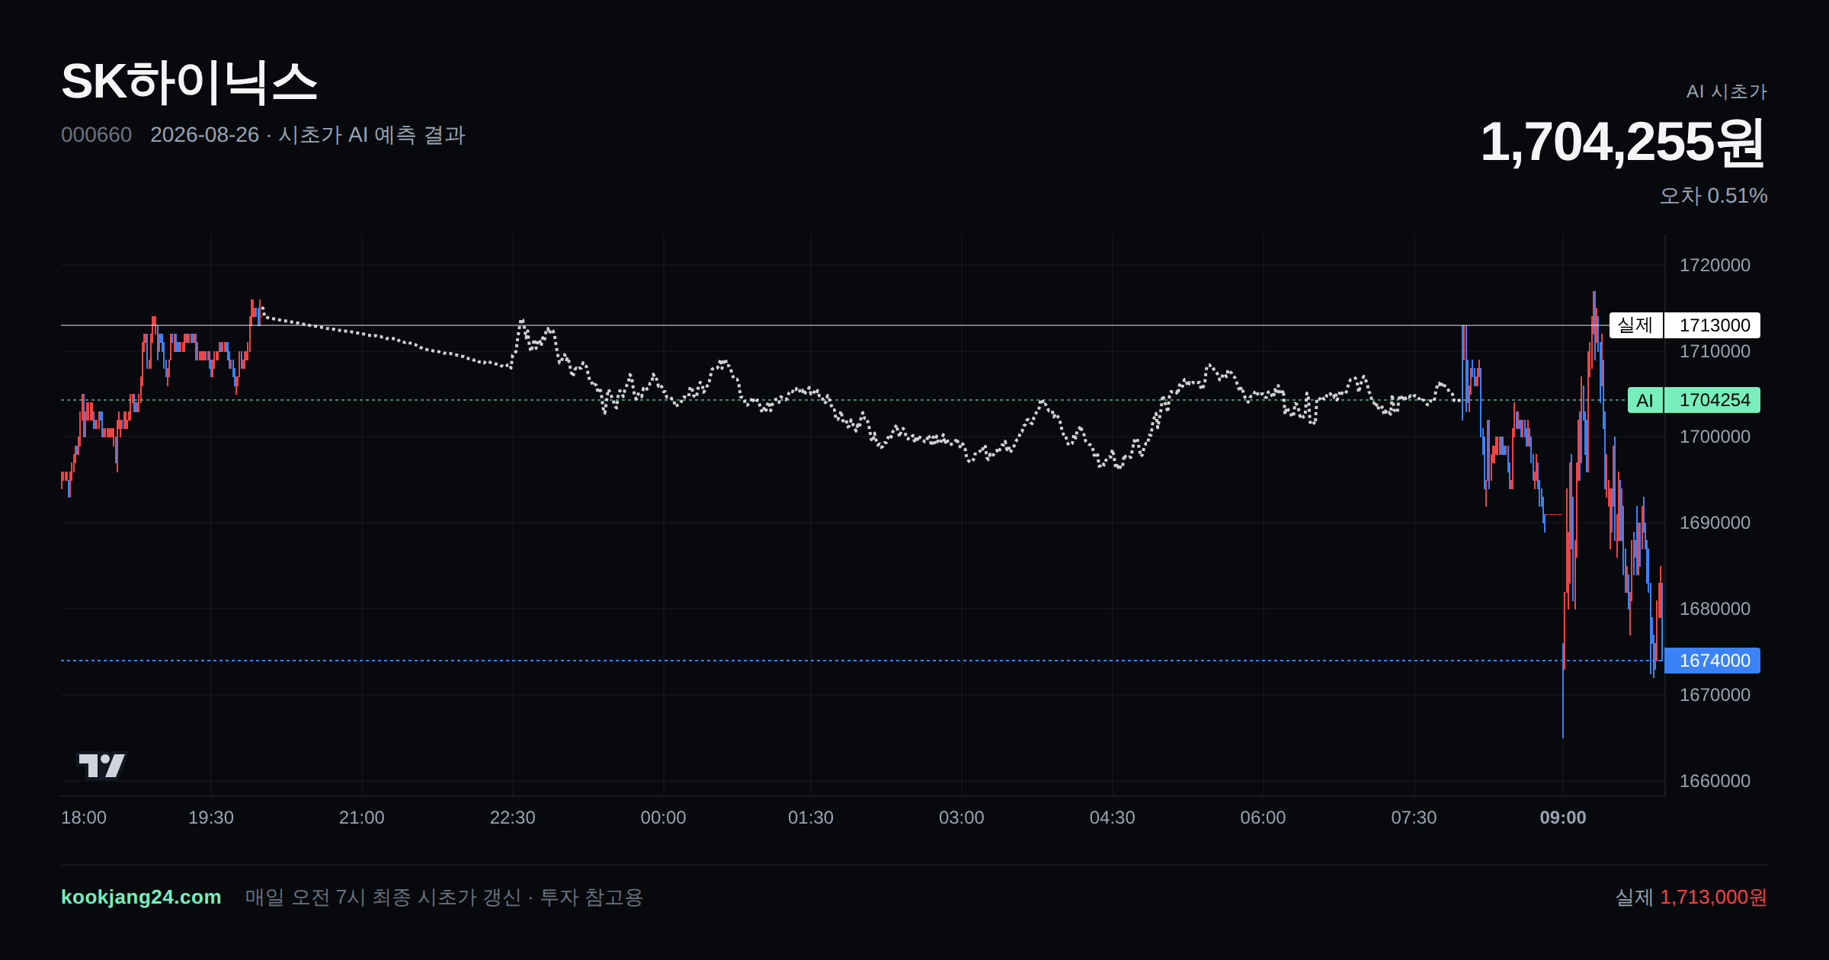Click the 1660000 price axis label
The height and width of the screenshot is (960, 1829).
[x=1715, y=781]
